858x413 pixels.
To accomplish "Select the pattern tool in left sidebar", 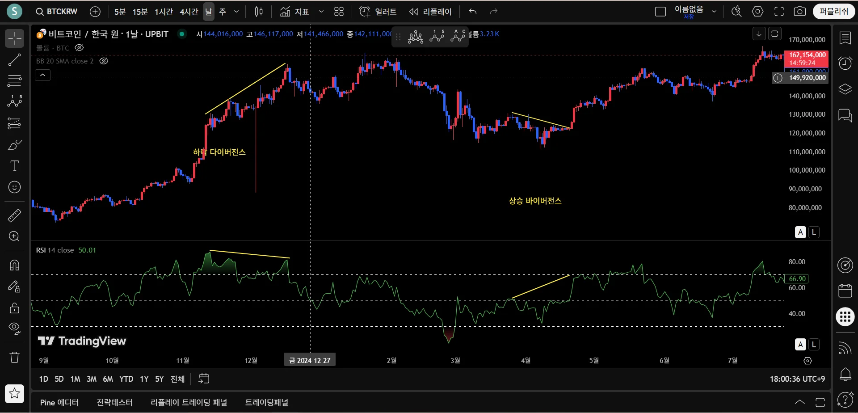I will coord(14,101).
